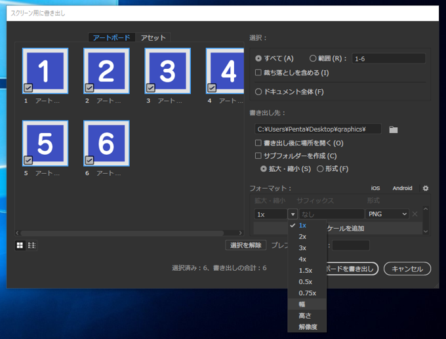Select 拡大・縮小 (S) radio button
This screenshot has height=339, width=446.
264,169
